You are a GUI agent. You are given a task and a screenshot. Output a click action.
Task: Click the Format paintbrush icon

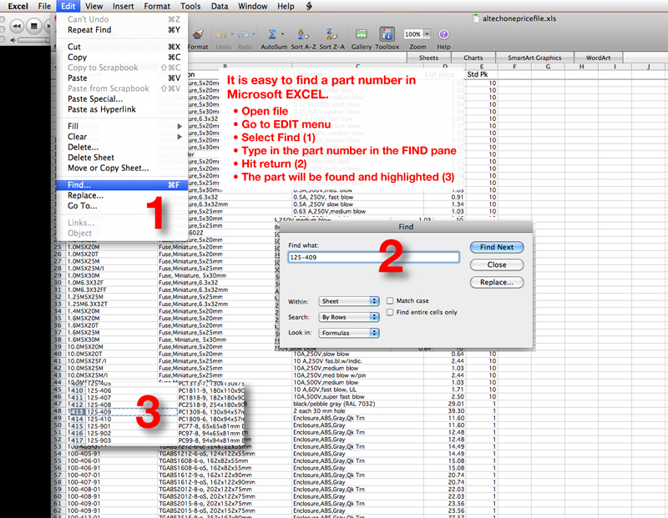pyautogui.click(x=198, y=34)
